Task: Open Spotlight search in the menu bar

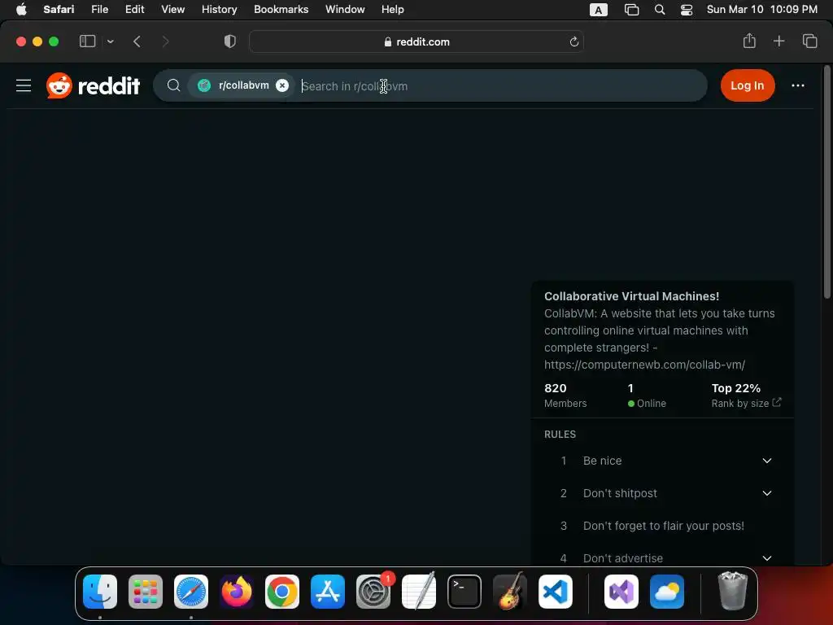Action: 659,10
